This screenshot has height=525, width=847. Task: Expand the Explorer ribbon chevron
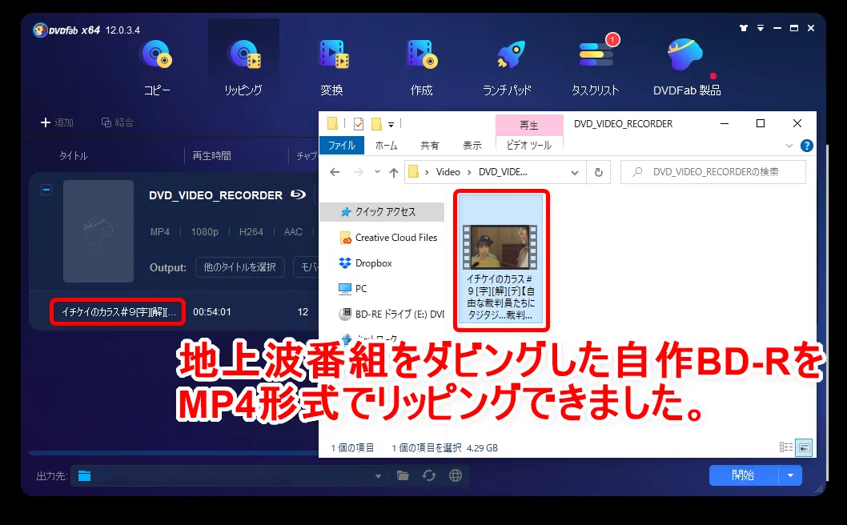(789, 146)
